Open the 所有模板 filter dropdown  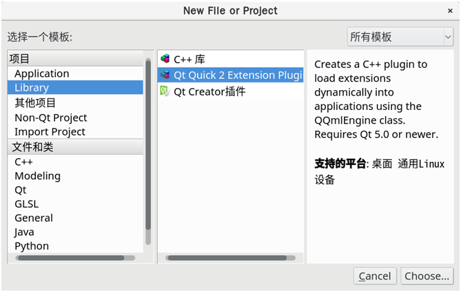click(x=400, y=36)
